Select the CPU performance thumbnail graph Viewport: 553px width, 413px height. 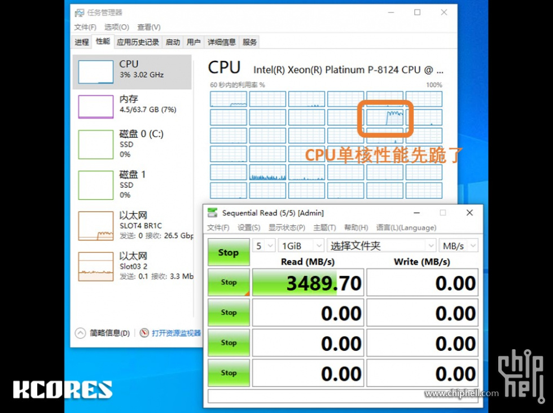95,72
